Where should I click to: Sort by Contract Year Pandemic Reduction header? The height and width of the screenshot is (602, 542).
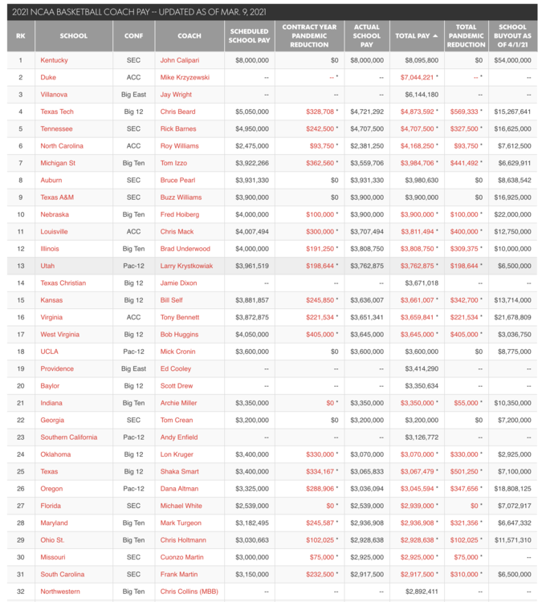309,36
